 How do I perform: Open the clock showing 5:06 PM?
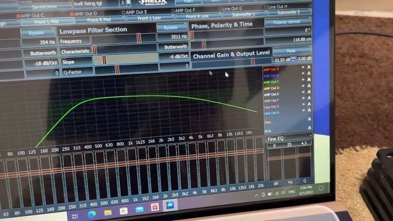[x=306, y=190]
